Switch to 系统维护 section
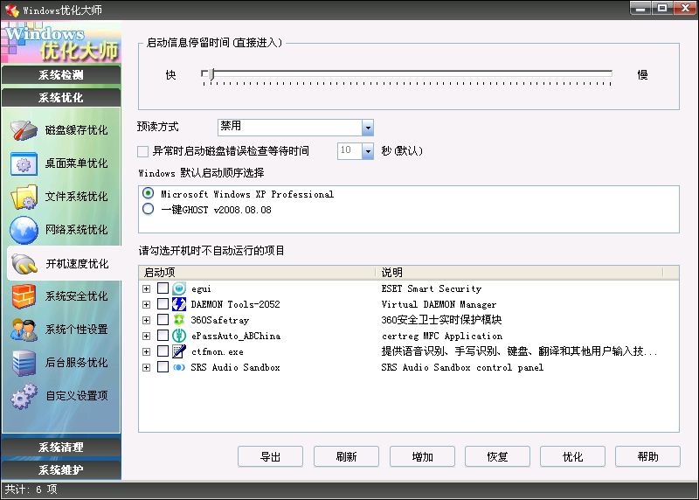This screenshot has height=500, width=699. coord(61,469)
